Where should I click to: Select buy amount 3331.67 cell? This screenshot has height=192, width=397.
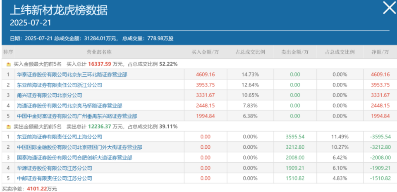click(206, 95)
